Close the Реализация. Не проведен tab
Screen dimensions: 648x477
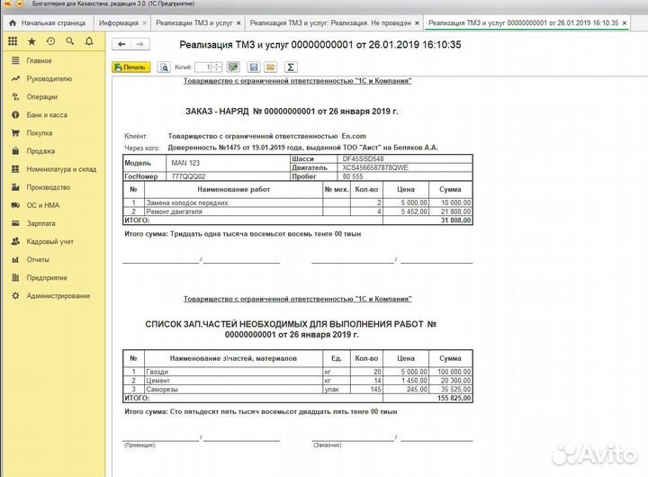point(416,21)
